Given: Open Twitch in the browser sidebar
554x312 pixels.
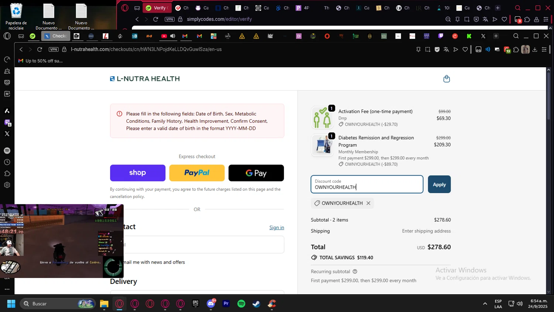Looking at the screenshot, I should (7, 122).
